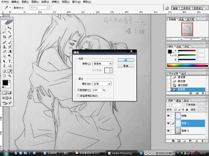The width and height of the screenshot is (209, 156).
Task: Select the Crop tool
Action: pos(4,37)
